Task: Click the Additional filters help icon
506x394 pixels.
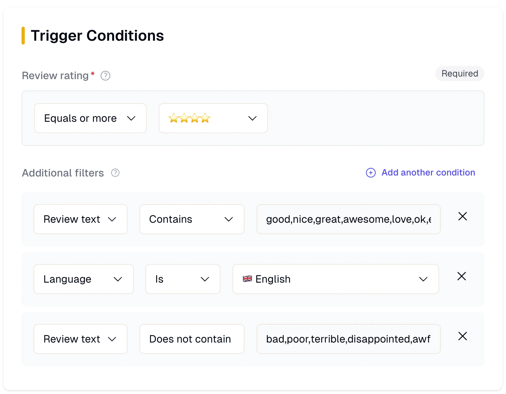Action: [115, 173]
